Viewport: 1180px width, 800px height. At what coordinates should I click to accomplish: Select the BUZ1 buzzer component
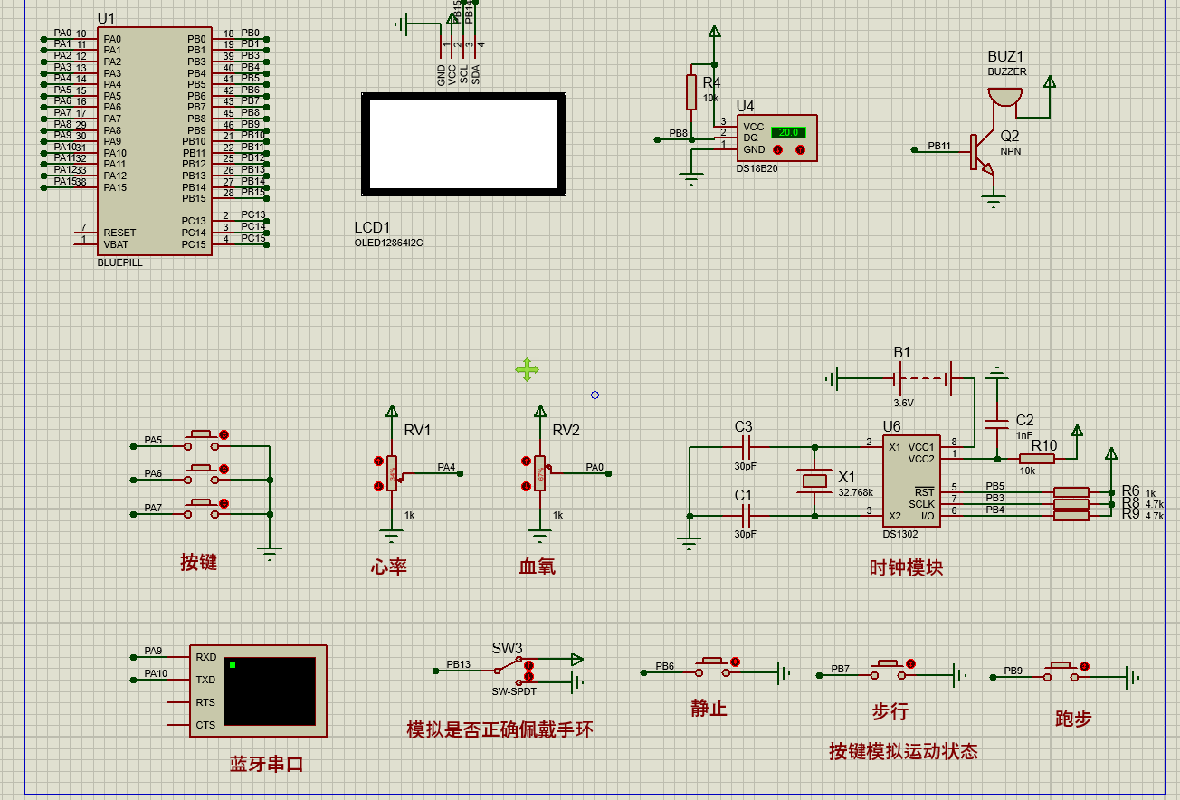click(x=1004, y=96)
